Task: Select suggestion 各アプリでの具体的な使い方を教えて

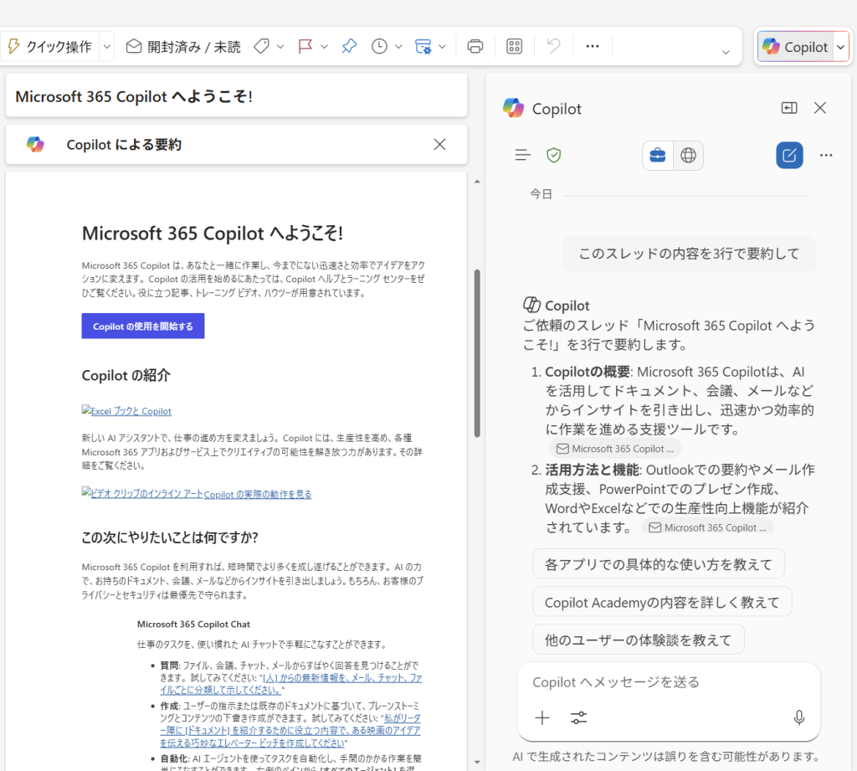Action: (658, 564)
